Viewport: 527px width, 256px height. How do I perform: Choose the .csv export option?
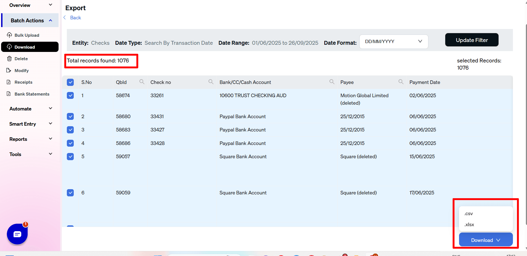(469, 213)
